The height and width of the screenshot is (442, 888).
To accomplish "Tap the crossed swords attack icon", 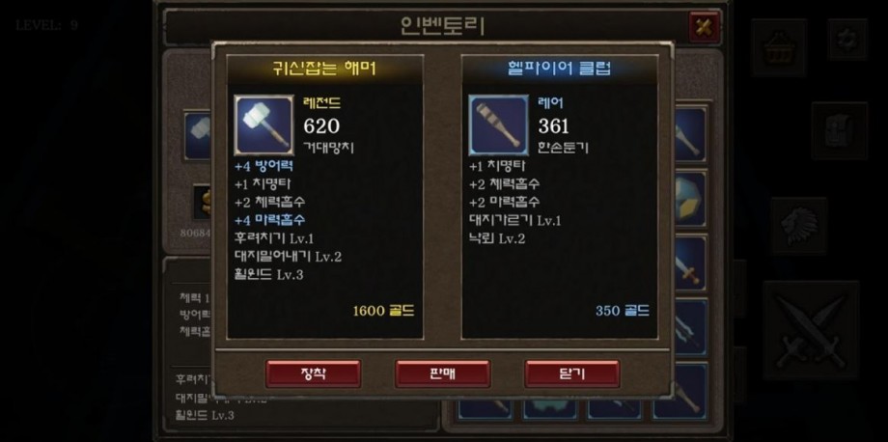I will pyautogui.click(x=811, y=330).
